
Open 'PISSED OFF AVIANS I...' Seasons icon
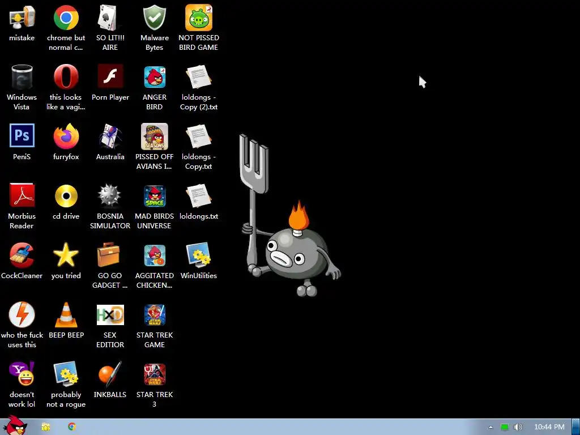click(x=155, y=137)
